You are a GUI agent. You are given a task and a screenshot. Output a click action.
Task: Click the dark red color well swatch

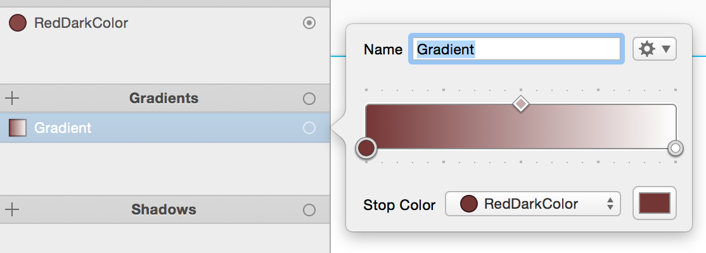tap(655, 204)
